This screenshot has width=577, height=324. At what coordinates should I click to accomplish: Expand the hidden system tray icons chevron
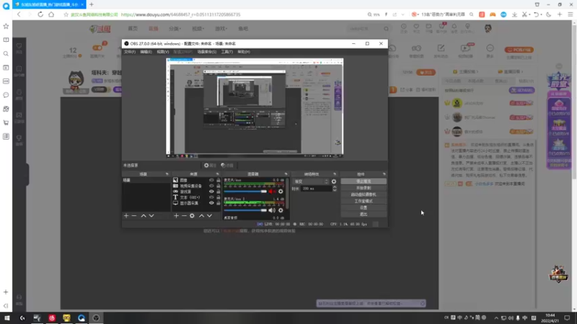[x=496, y=318]
